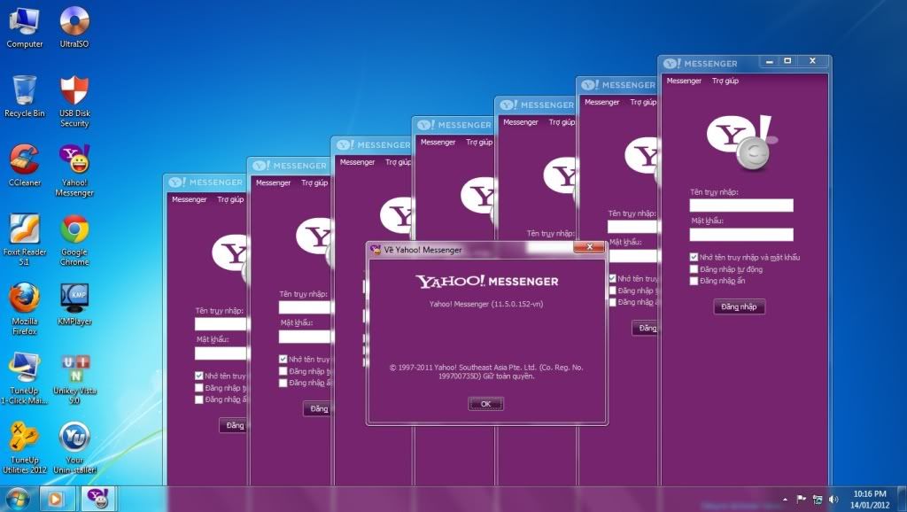Select the Google Chrome desktop icon
Screen dimensions: 907x512
point(74,240)
